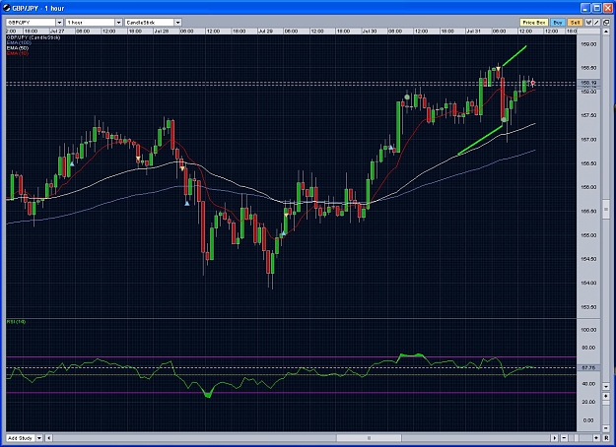
Task: Click the RSI (14) study label
Action: coord(16,322)
